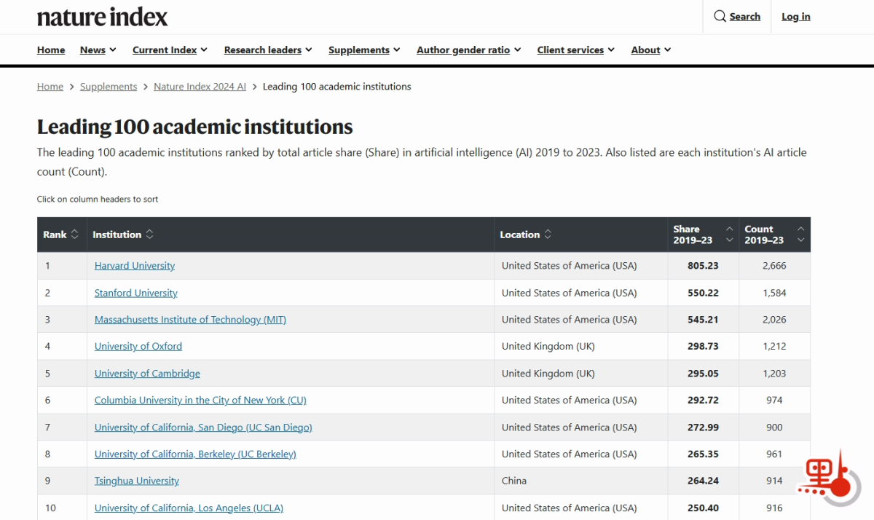Sort by the Share 2019–23 arrows
Image resolution: width=874 pixels, height=520 pixels.
click(729, 235)
